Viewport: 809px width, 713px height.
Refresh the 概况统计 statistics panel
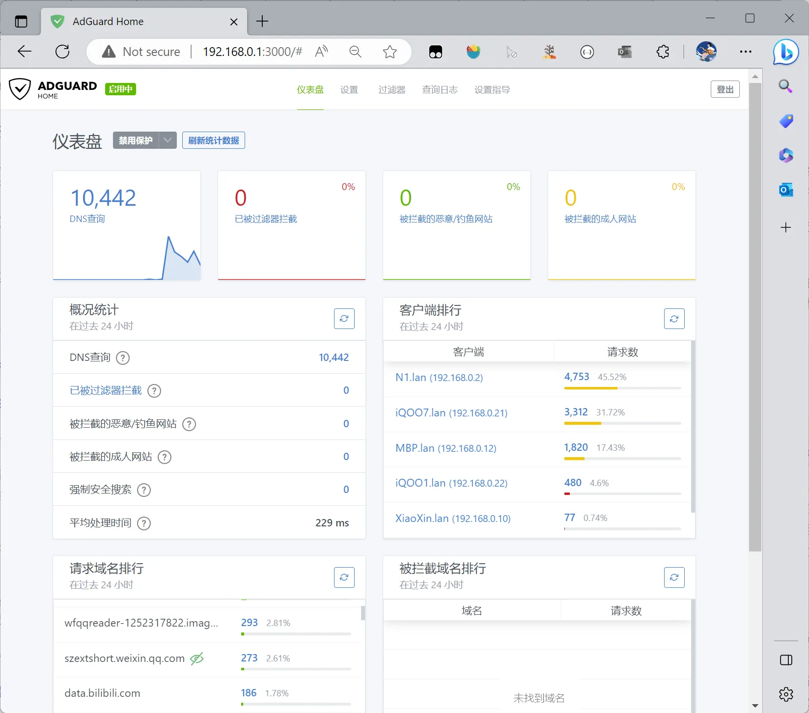coord(344,319)
